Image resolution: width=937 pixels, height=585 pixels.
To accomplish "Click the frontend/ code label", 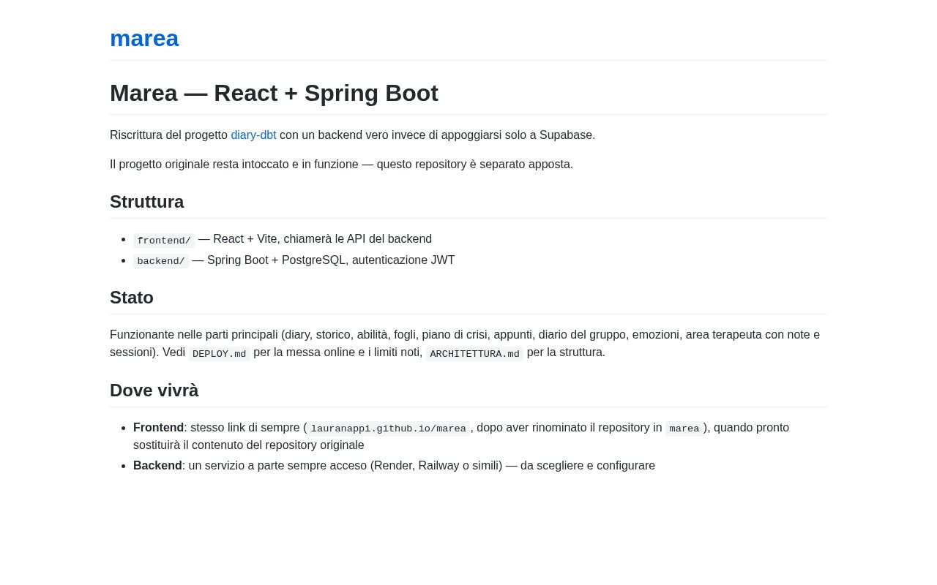I will coord(164,241).
